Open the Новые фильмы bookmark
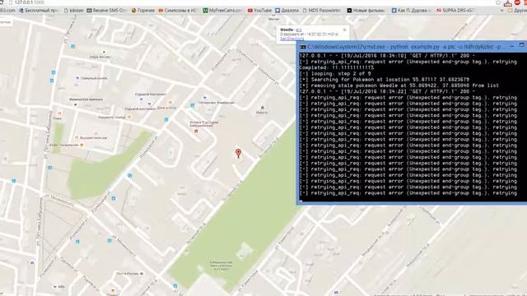The height and width of the screenshot is (296, 527). [x=366, y=11]
